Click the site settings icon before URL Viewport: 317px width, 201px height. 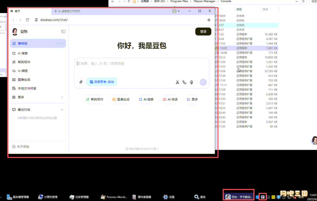[x=36, y=20]
